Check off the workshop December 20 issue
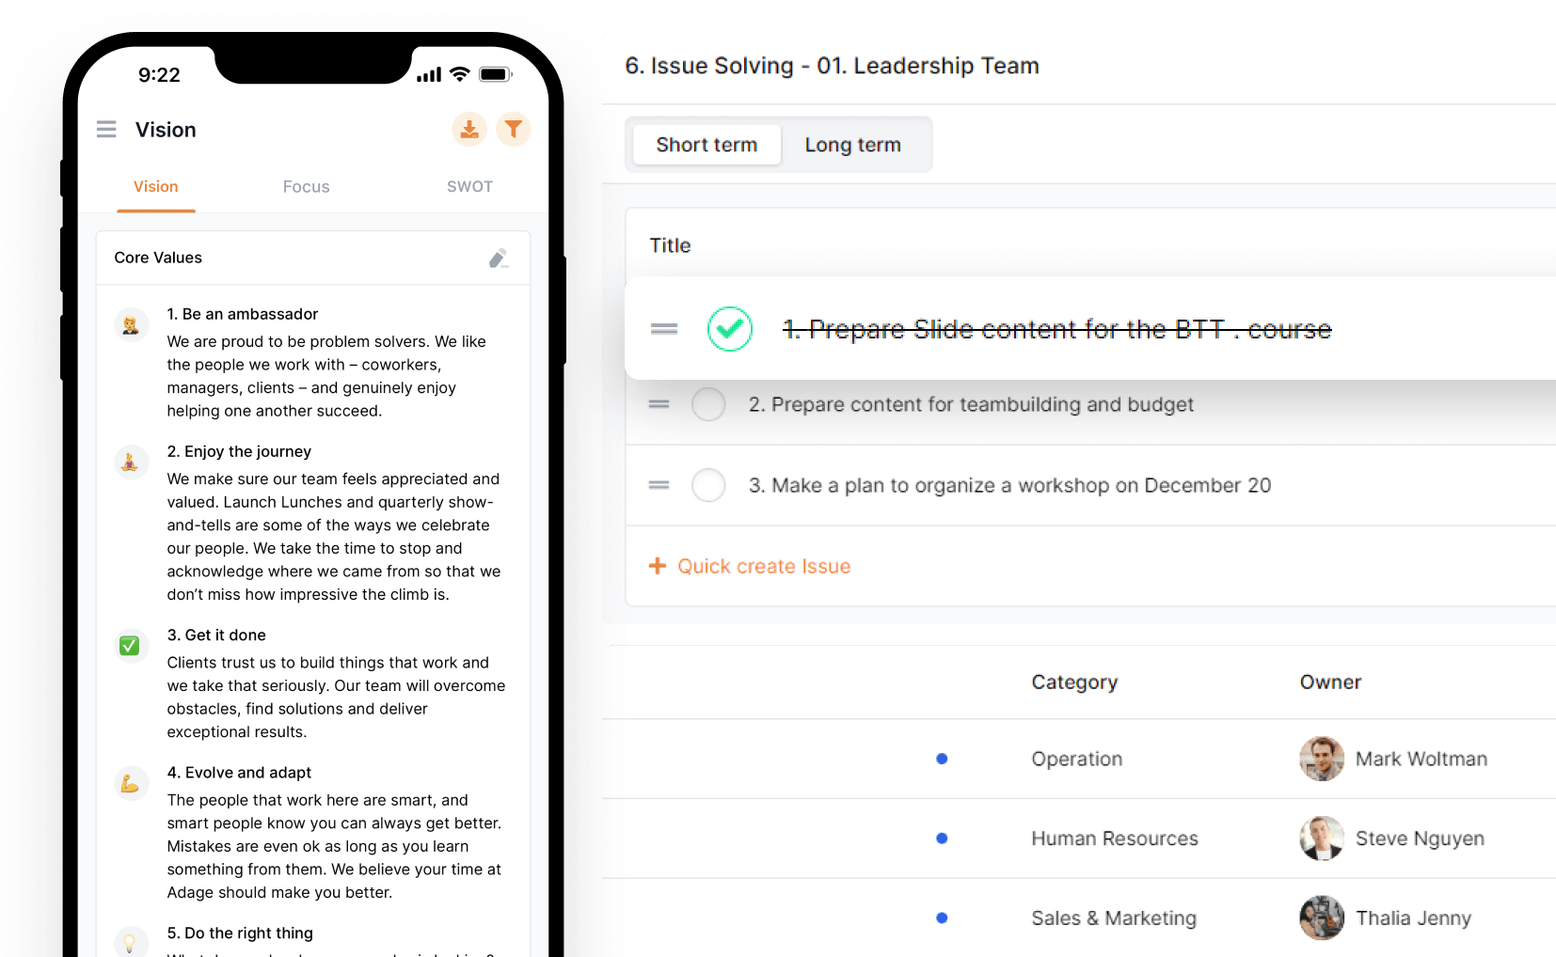This screenshot has height=957, width=1556. 708,485
